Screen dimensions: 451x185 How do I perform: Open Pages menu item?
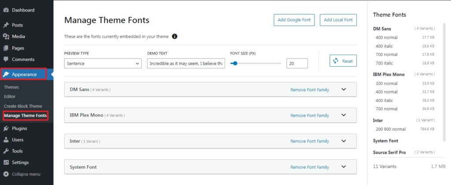(x=18, y=48)
